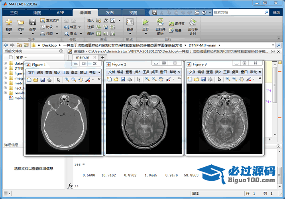Viewport: 285px width, 199px height.
Task: Add new editor tab with plus button
Action: click(x=103, y=57)
